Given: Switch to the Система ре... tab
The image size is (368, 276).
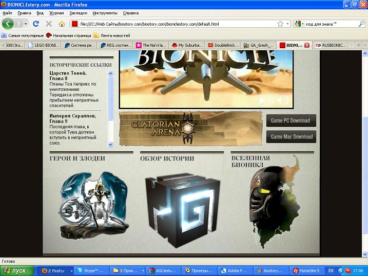Looking at the screenshot, I should click(x=80, y=45).
